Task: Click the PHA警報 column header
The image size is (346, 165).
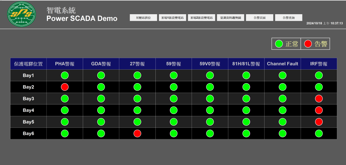Action: click(x=65, y=64)
